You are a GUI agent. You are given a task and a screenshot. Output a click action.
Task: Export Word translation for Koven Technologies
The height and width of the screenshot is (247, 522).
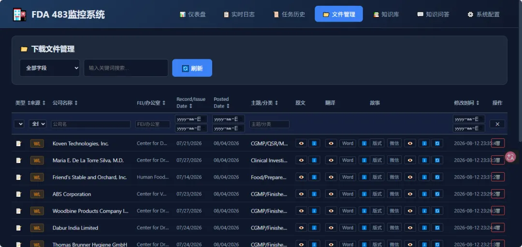(x=348, y=143)
